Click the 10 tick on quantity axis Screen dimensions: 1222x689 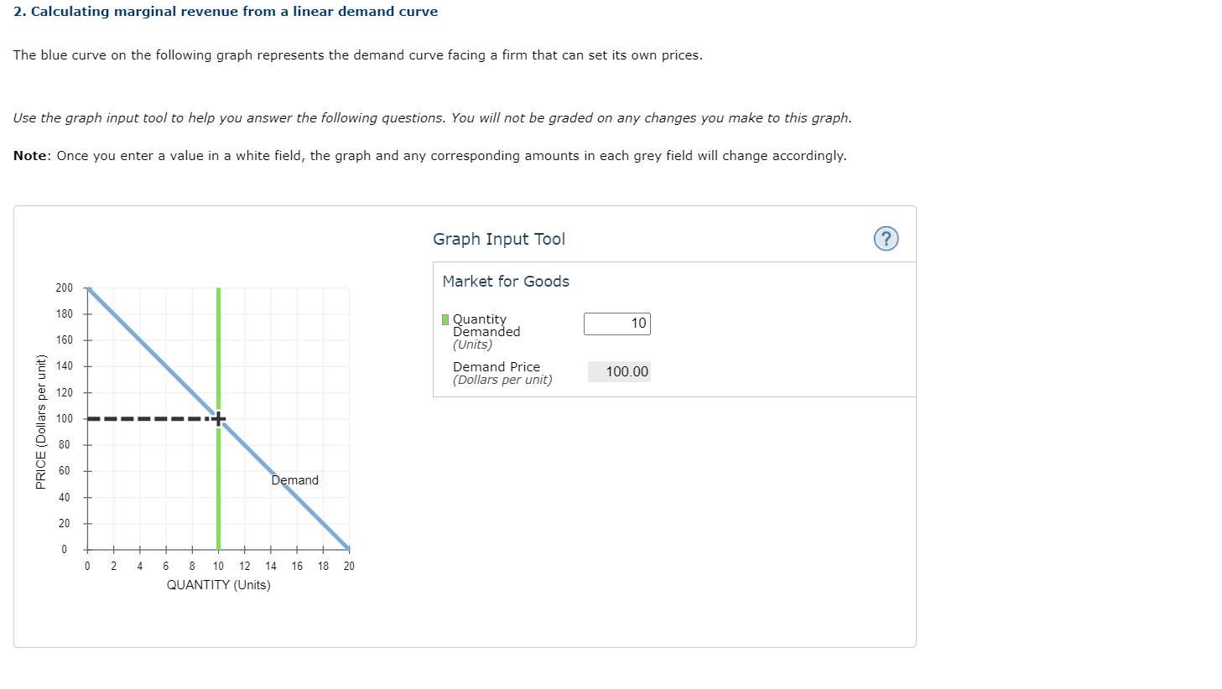pyautogui.click(x=218, y=566)
